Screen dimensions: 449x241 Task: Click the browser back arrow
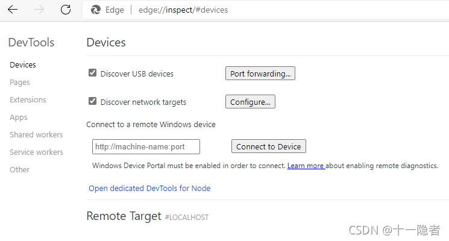tap(13, 10)
